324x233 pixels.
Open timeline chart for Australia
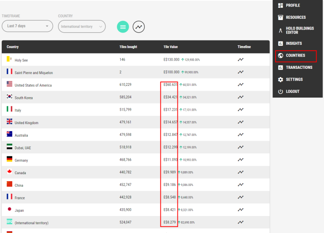(x=241, y=135)
